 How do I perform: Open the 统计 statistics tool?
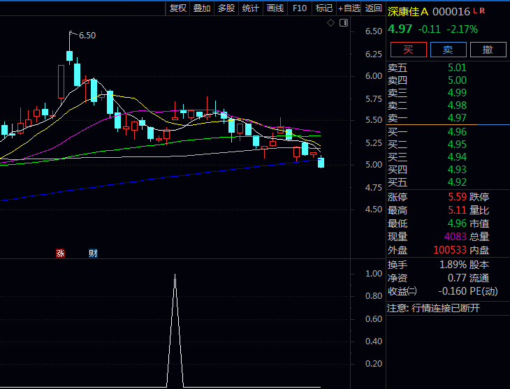[250, 8]
